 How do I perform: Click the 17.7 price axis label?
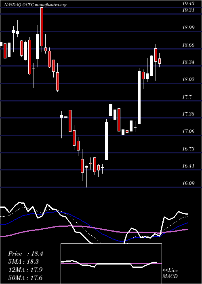[x=187, y=97]
